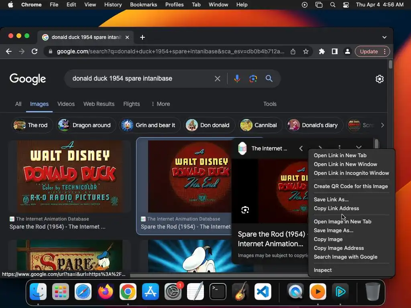
Task: Open new tab with plus button
Action: [x=142, y=37]
